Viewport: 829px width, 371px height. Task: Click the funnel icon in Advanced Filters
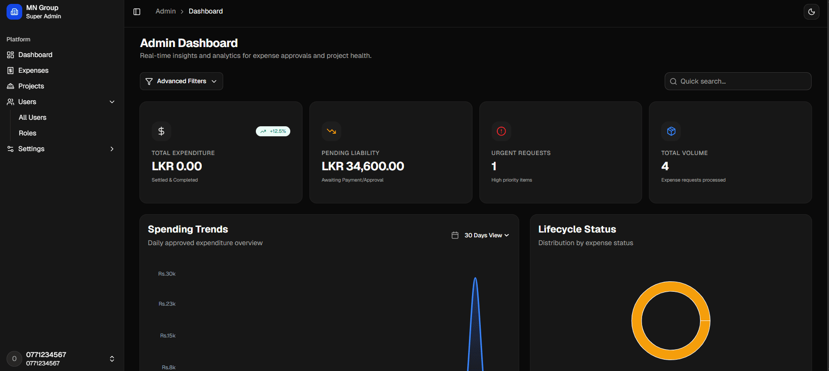[149, 81]
